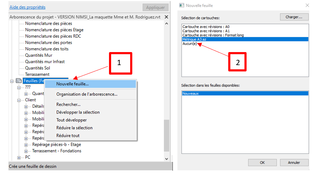The width and height of the screenshot is (321, 177).
Task: Close the Nouvelle feuille dialog
Action: point(307,6)
